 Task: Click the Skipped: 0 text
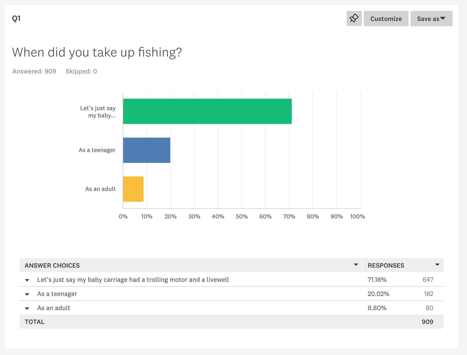pos(81,71)
